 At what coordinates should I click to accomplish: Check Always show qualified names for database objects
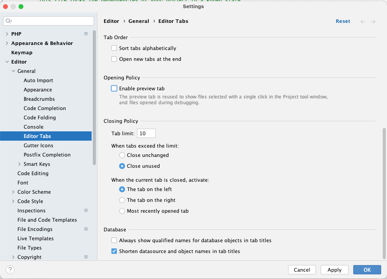(x=114, y=240)
